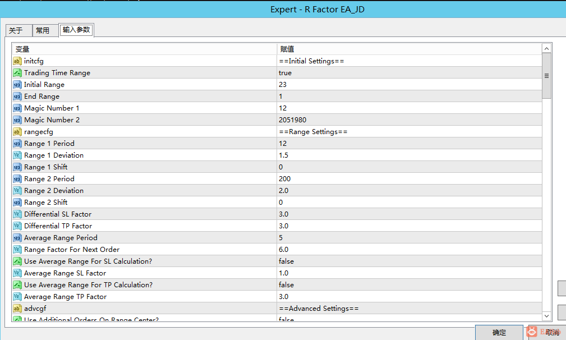The image size is (566, 340).
Task: Click the Differential SL Factor variable name
Action: pyautogui.click(x=58, y=214)
